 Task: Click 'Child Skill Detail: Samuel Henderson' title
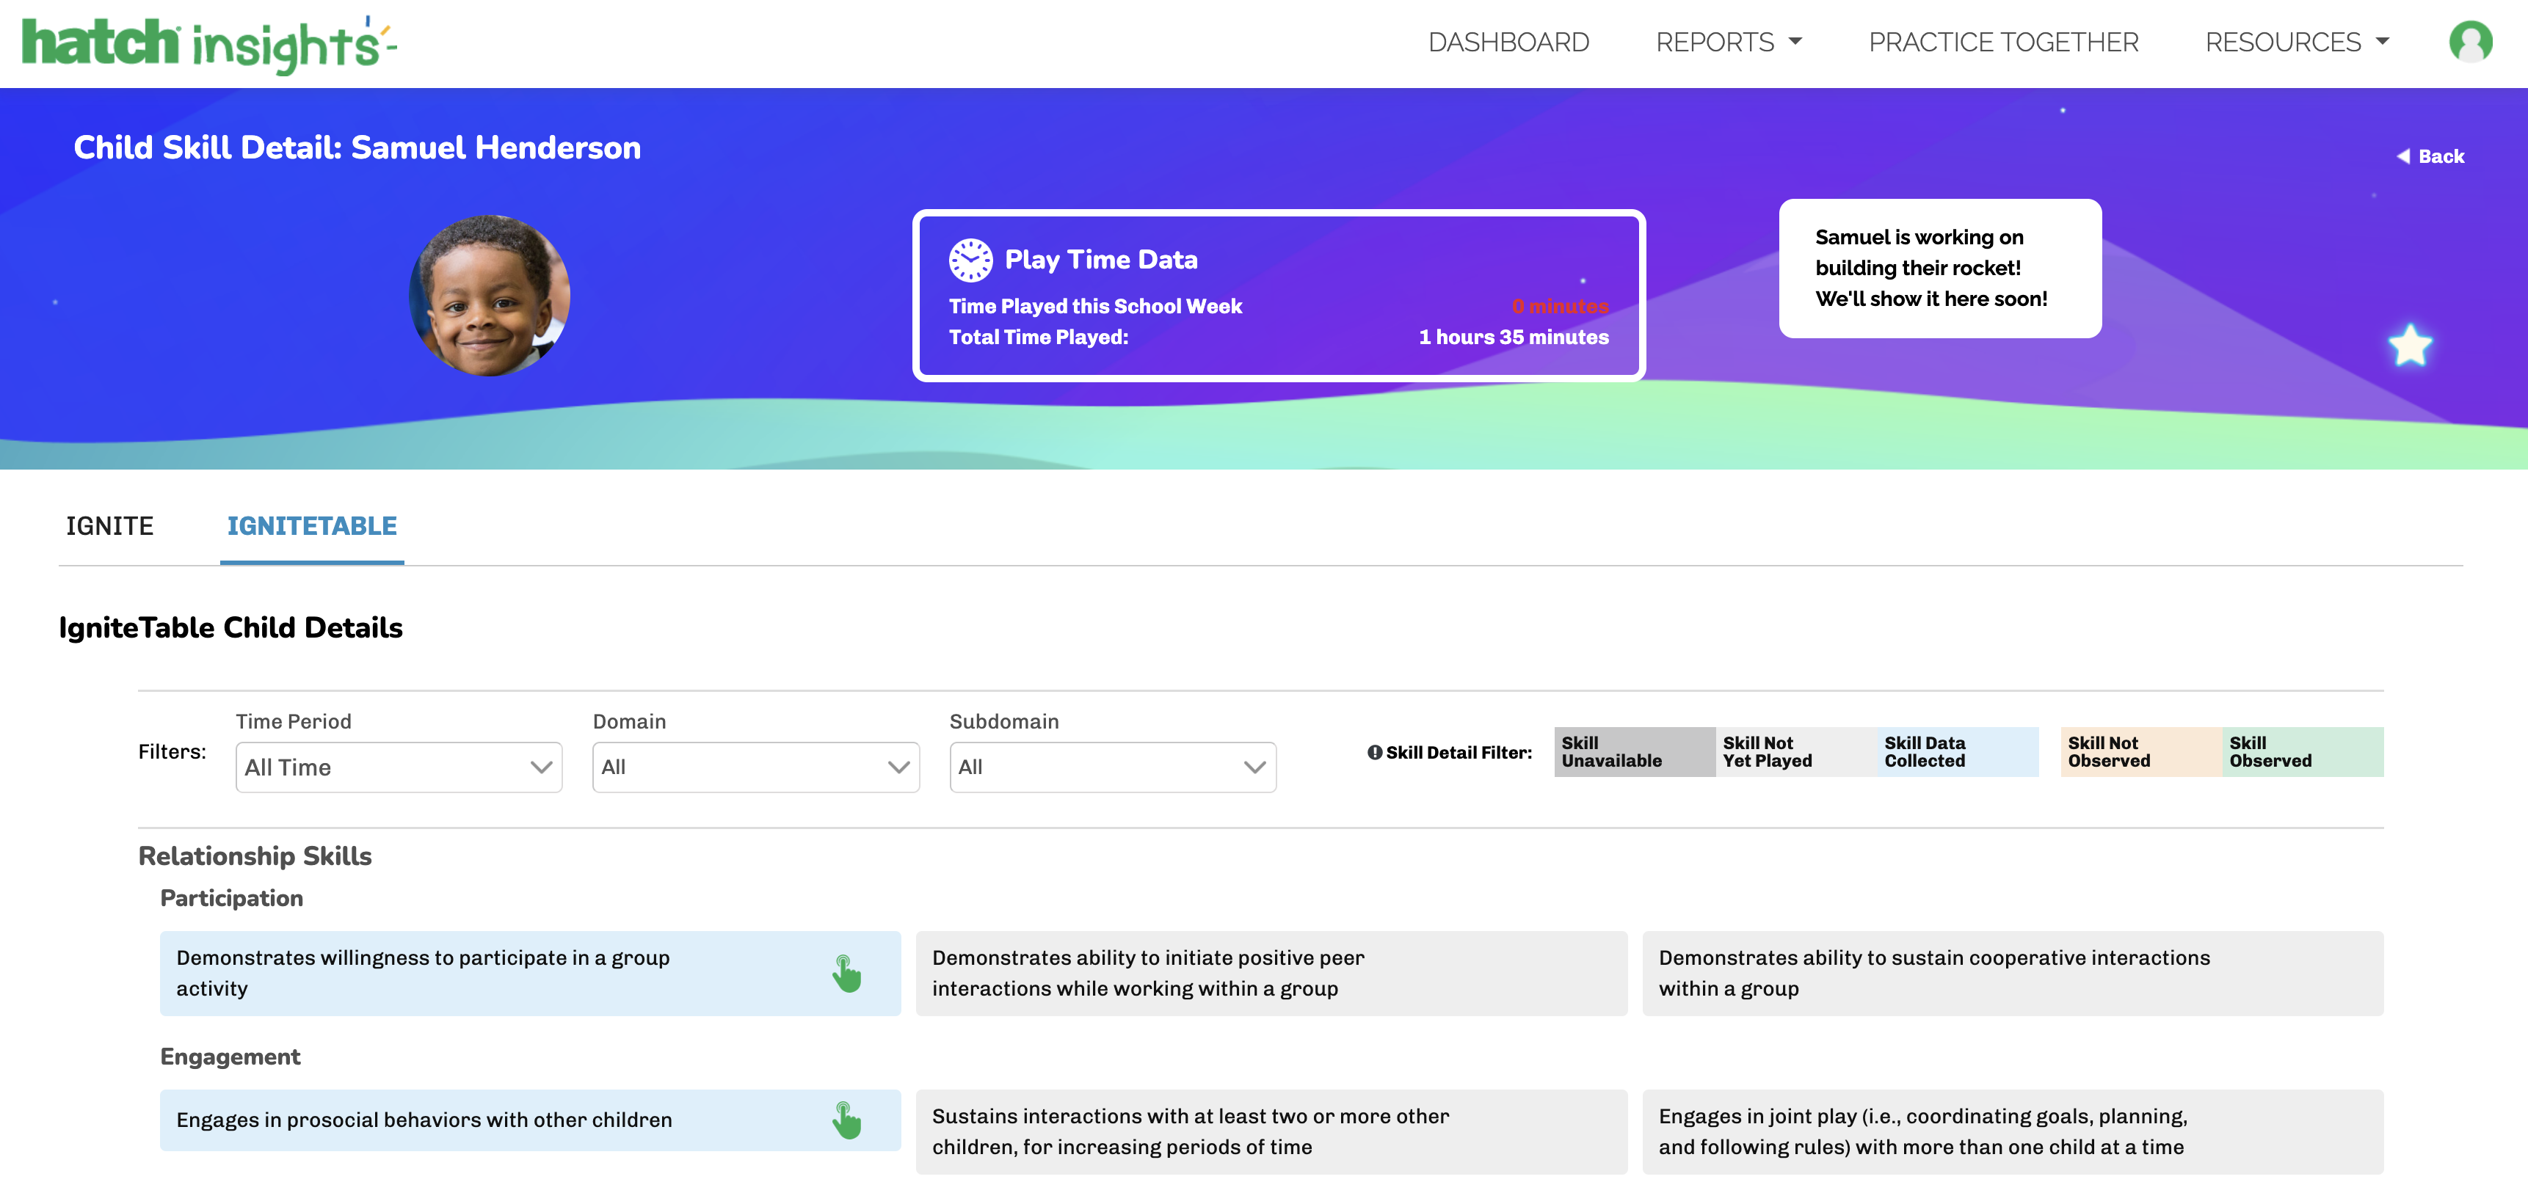point(357,147)
